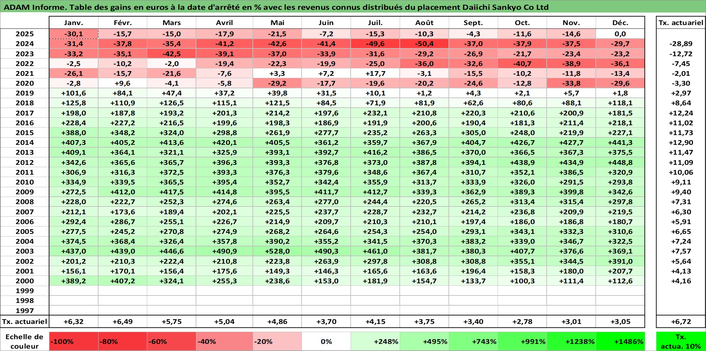Select the +417,5 cell for March 2009
706x351 pixels.
pos(172,192)
